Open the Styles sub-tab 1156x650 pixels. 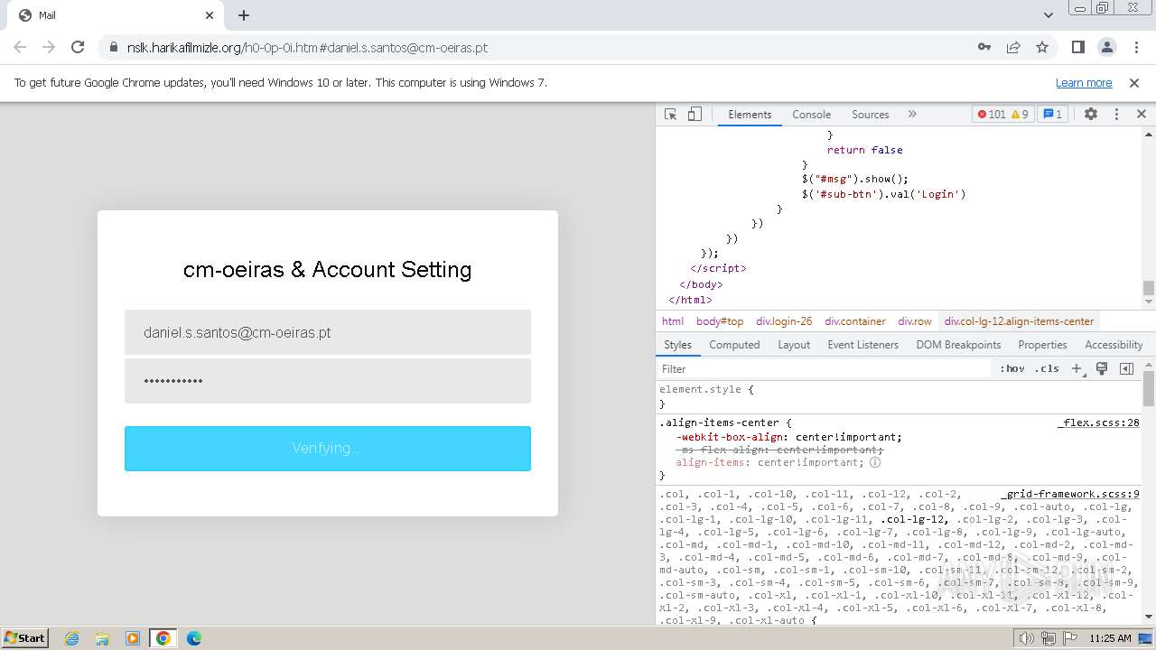click(x=677, y=345)
